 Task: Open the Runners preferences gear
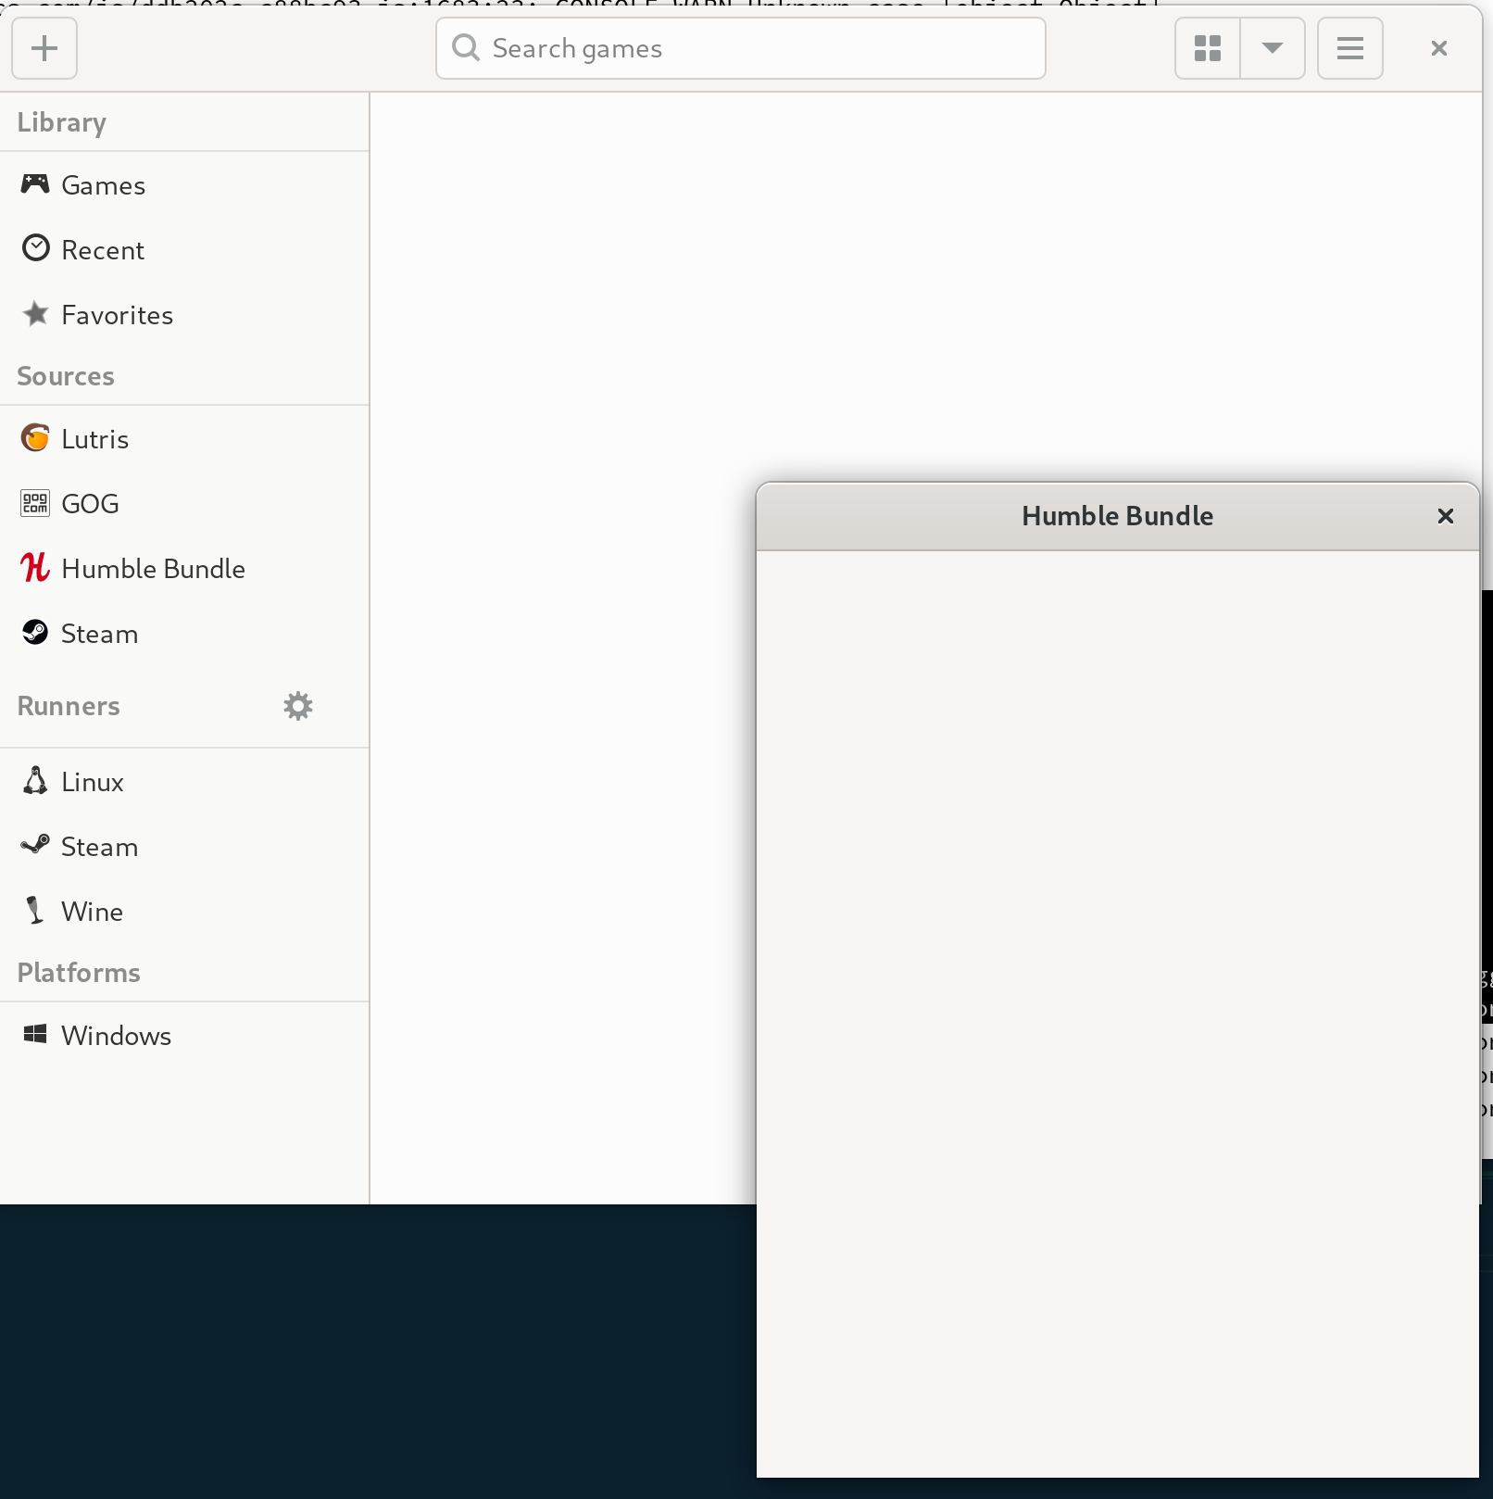(297, 705)
